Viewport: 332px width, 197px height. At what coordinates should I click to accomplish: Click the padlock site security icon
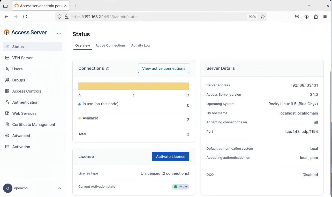[66, 17]
